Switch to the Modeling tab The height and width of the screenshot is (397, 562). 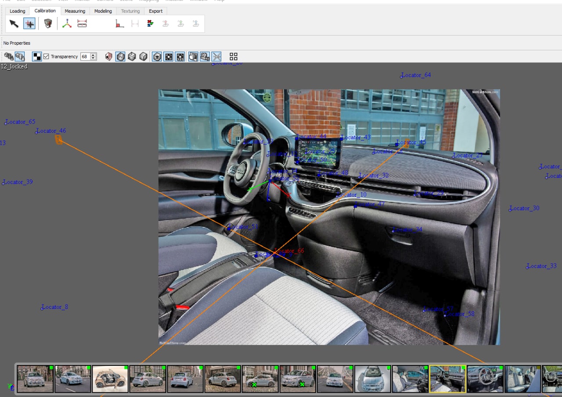pyautogui.click(x=103, y=11)
